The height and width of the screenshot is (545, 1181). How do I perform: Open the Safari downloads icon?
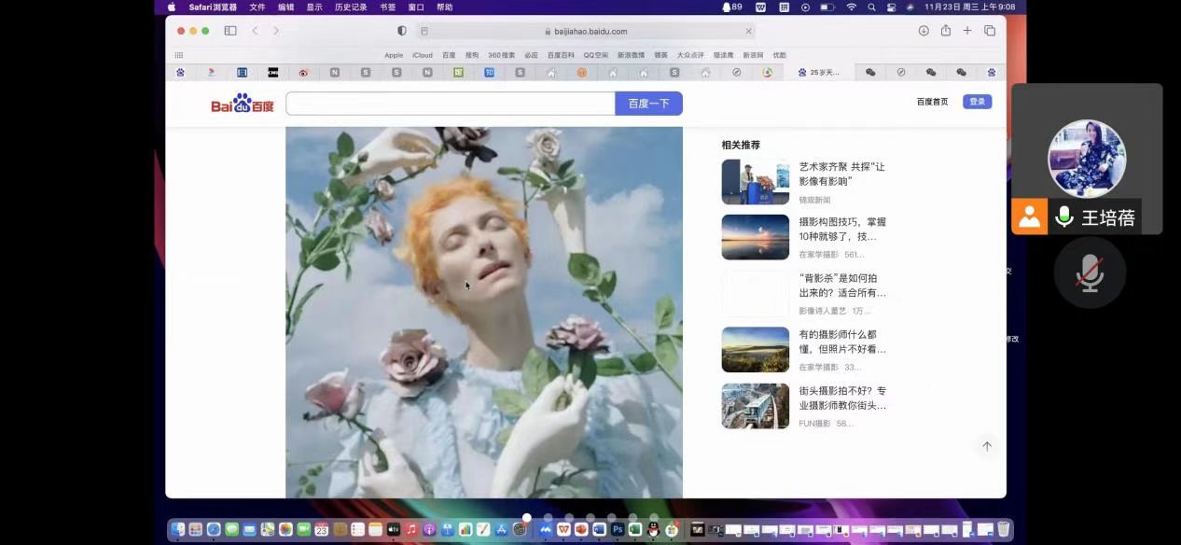click(924, 31)
